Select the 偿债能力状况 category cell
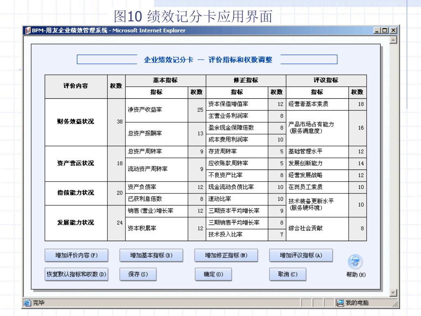The image size is (421, 316). click(x=76, y=193)
